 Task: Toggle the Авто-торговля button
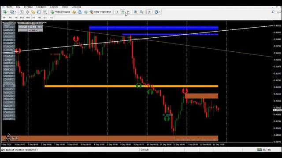pyautogui.click(x=100, y=12)
